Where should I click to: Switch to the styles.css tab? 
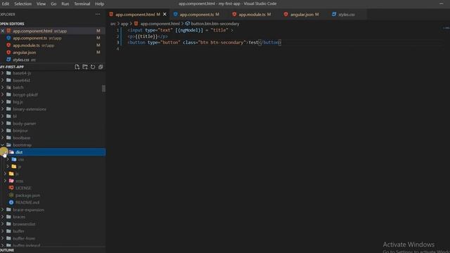pyautogui.click(x=347, y=14)
